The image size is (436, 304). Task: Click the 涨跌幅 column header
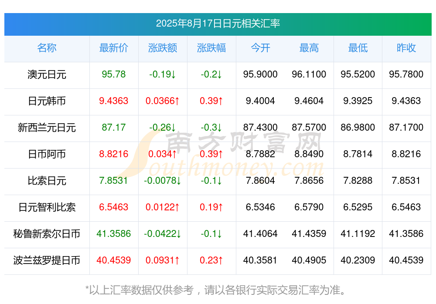point(211,48)
